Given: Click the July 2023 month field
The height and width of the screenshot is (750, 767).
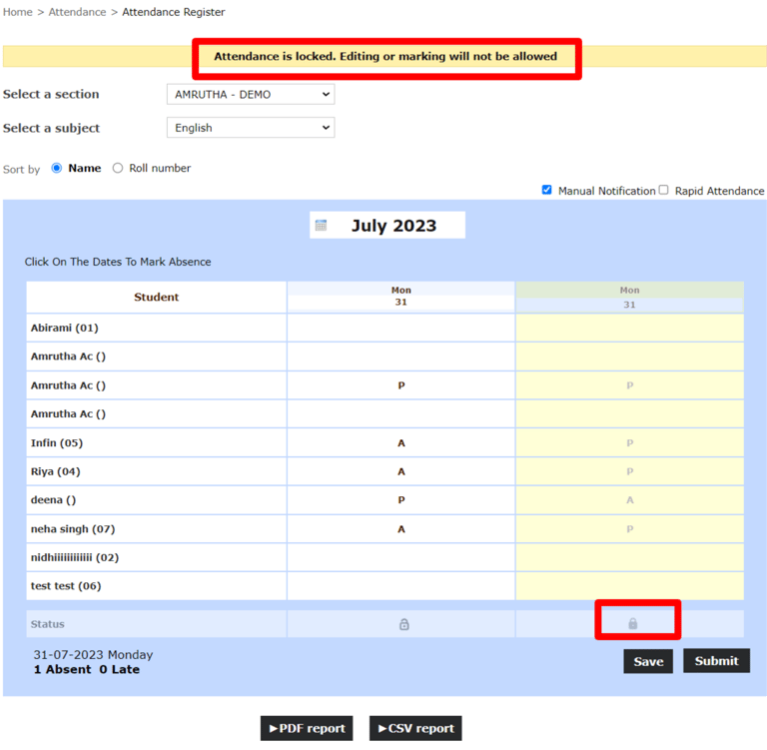Looking at the screenshot, I should click(x=387, y=226).
